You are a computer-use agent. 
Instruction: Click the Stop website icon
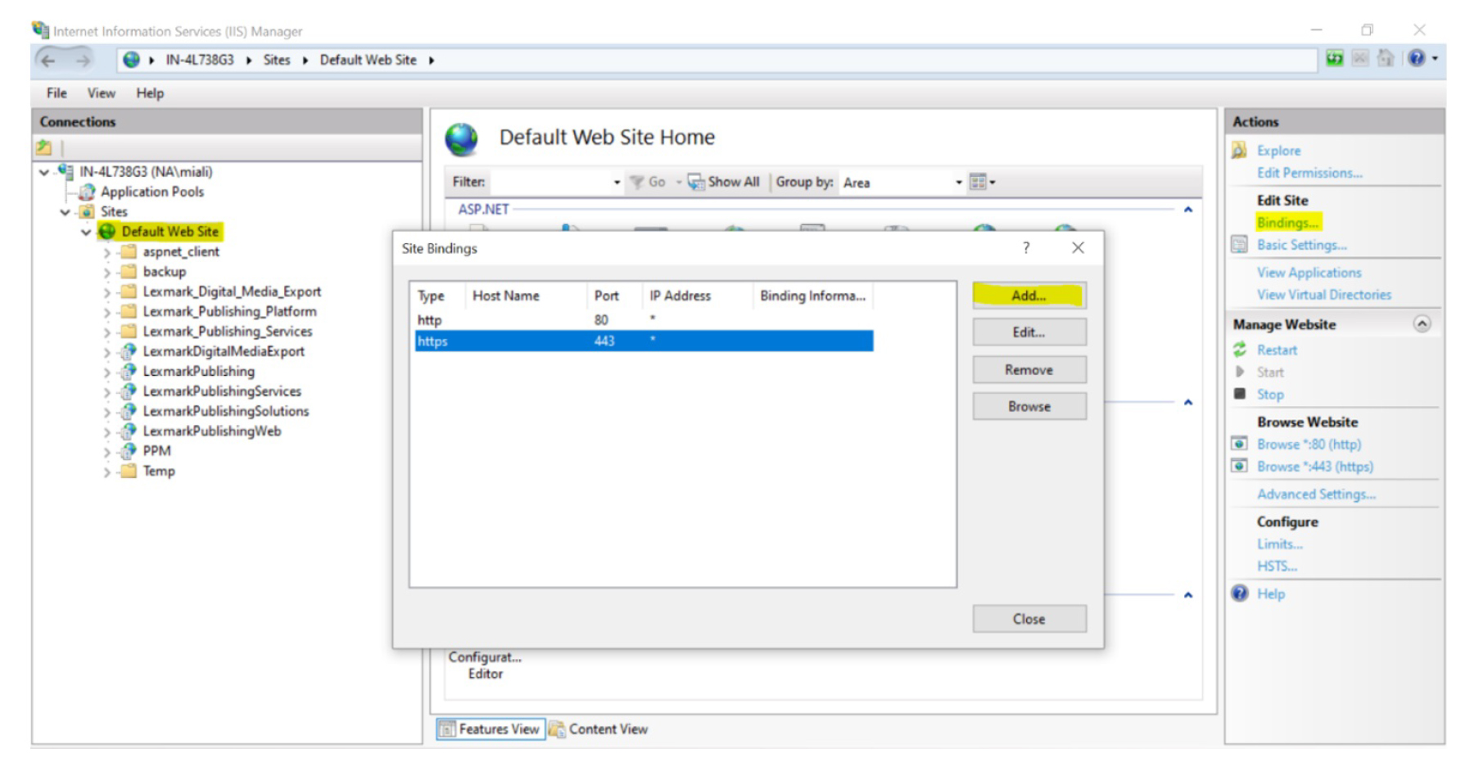[1240, 394]
